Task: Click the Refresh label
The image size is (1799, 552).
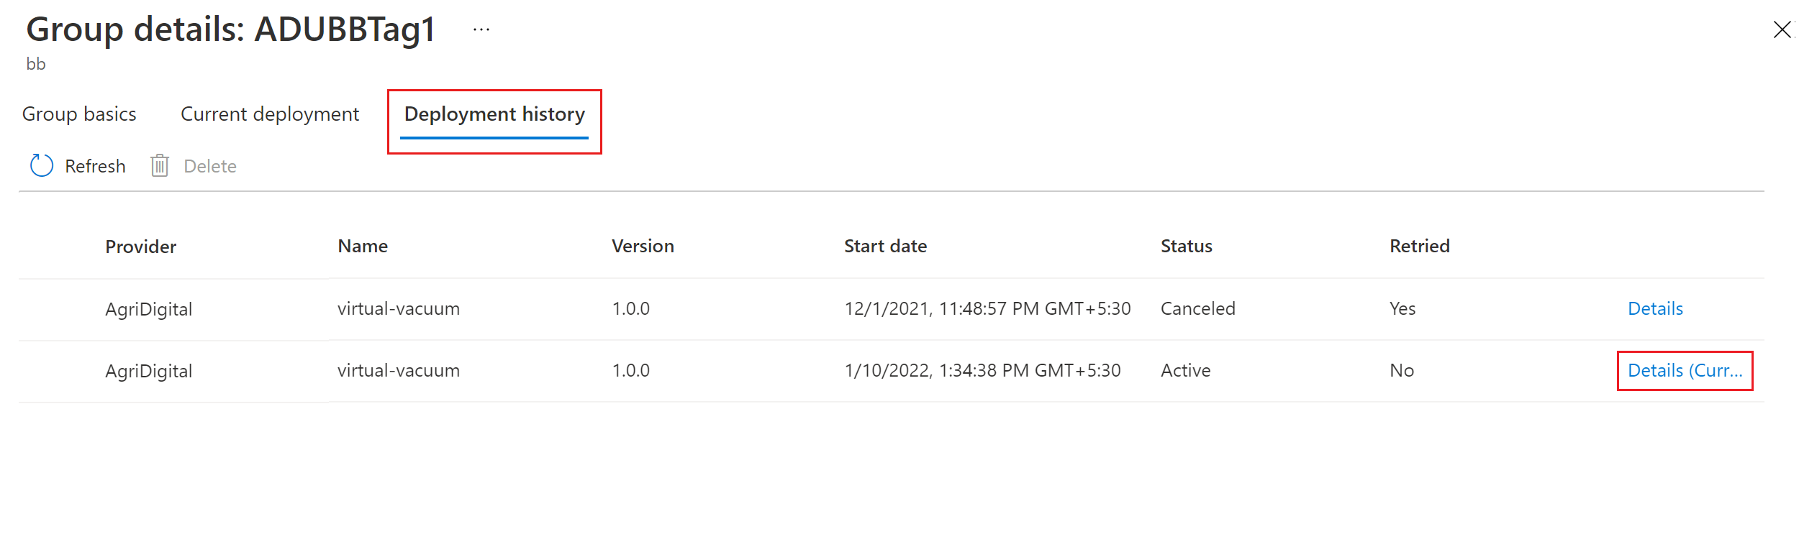Action: point(95,166)
